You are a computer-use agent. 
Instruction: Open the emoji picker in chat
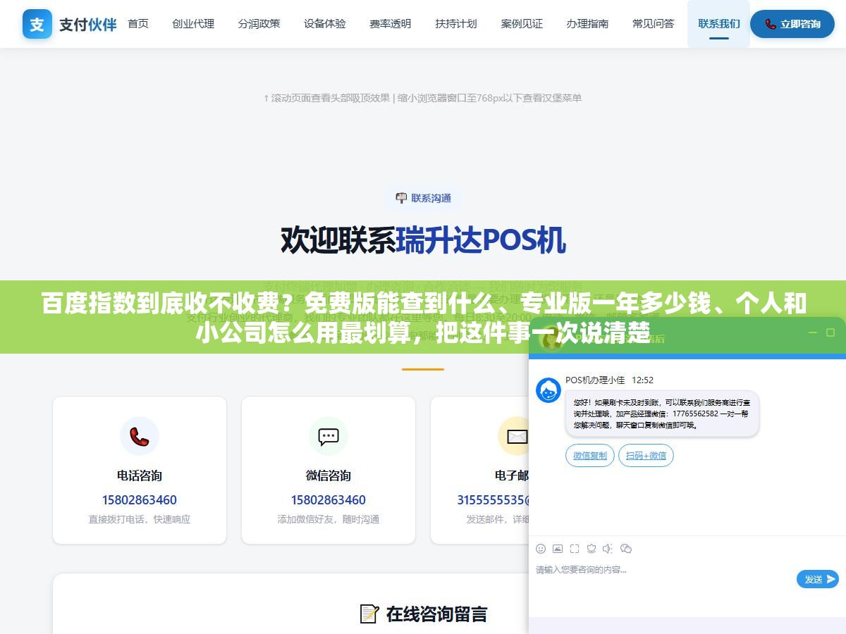pyautogui.click(x=541, y=549)
